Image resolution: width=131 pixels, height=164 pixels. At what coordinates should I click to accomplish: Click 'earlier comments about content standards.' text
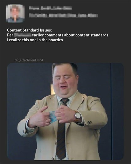point(70,35)
